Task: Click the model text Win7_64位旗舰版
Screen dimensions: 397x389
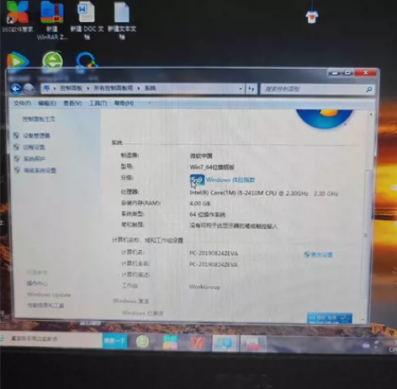Action: click(x=212, y=167)
